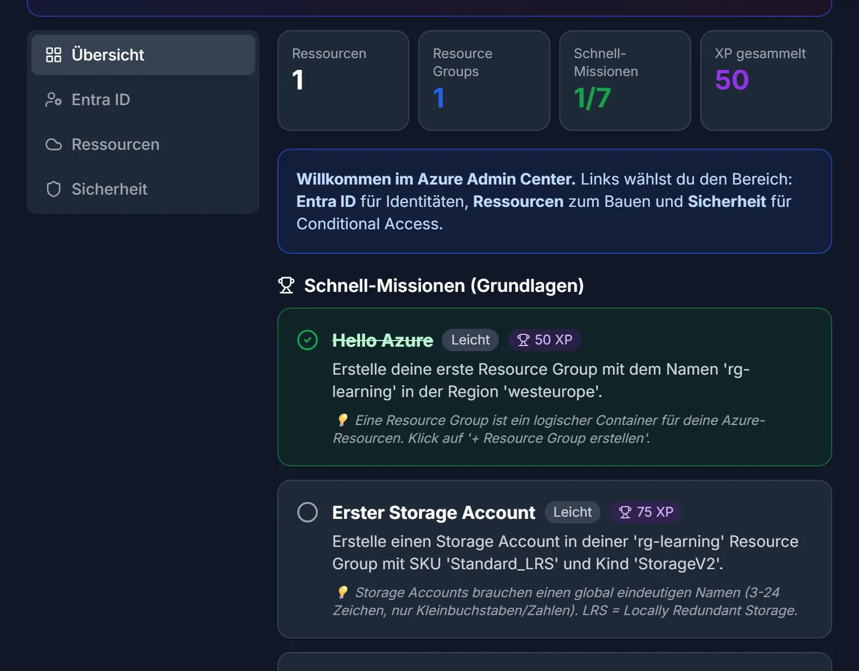Click the Hello Azure mission title
Screen dimensions: 859x671
[383, 340]
